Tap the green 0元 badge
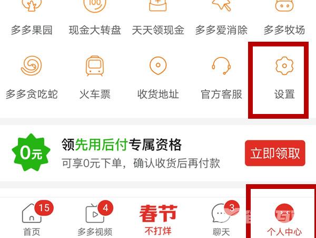 pos(31,153)
